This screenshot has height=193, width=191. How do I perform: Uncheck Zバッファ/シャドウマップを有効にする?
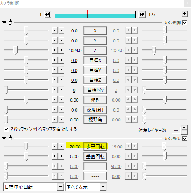6,129
